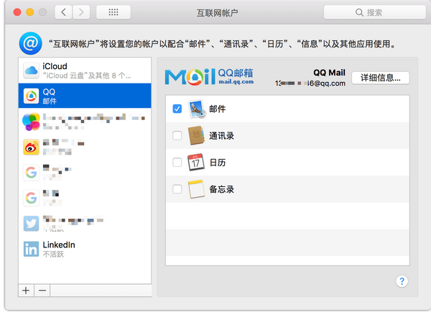Image resolution: width=431 pixels, height=315 pixels.
Task: Click the 通讯录 label text
Action: (221, 136)
